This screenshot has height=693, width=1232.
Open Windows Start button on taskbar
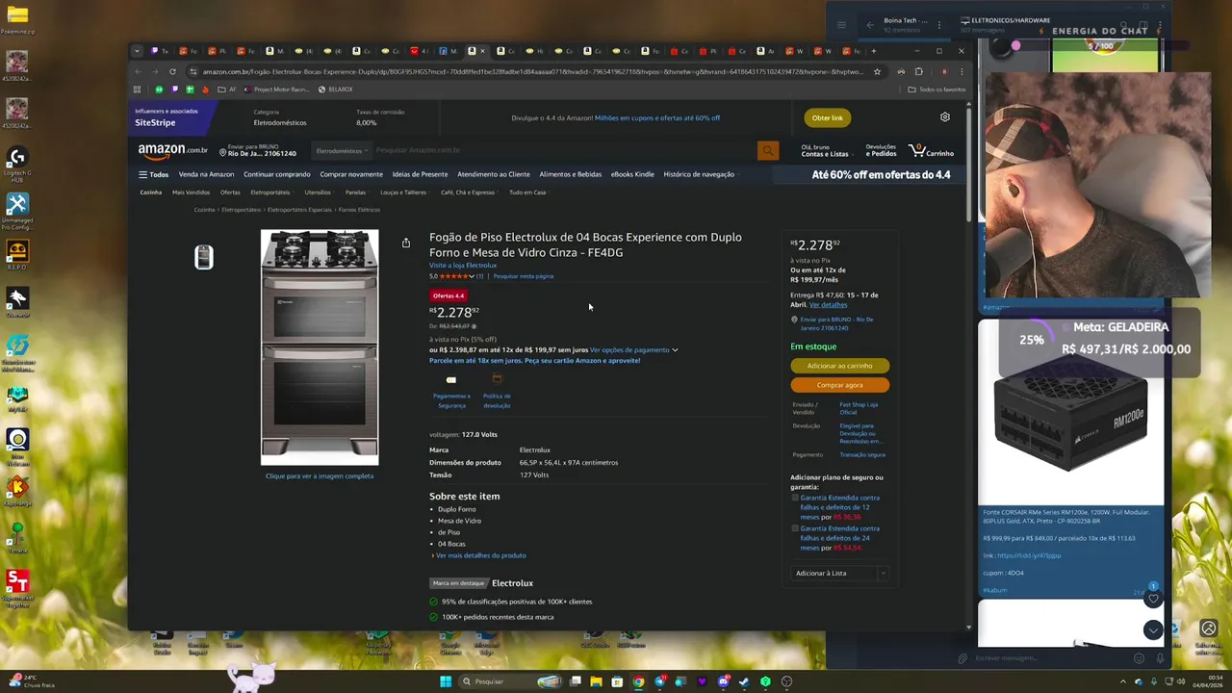click(x=446, y=681)
